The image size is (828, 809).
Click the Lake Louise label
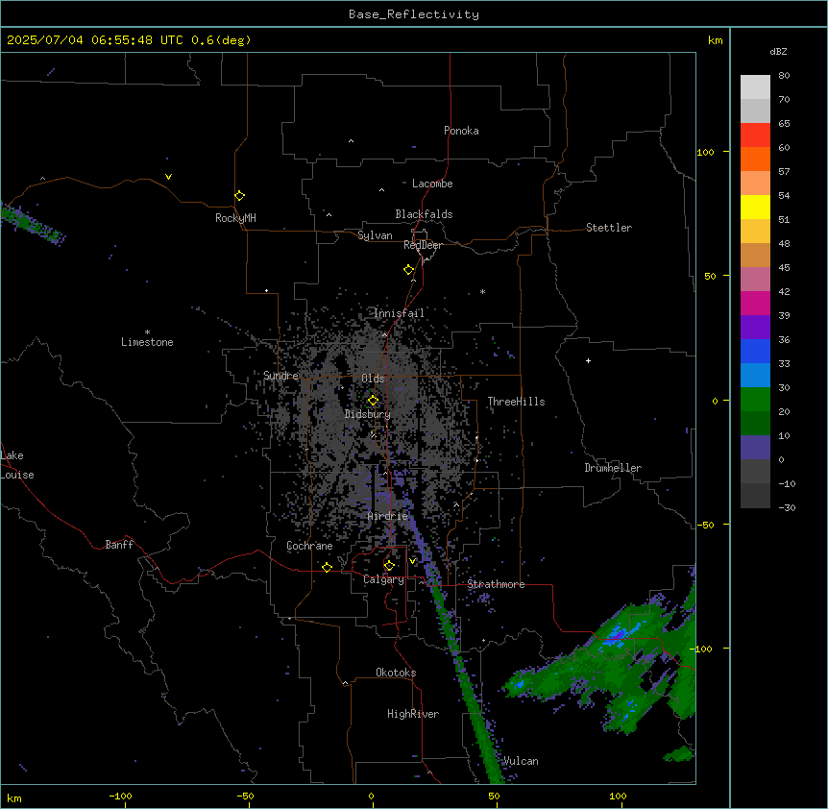[17, 465]
